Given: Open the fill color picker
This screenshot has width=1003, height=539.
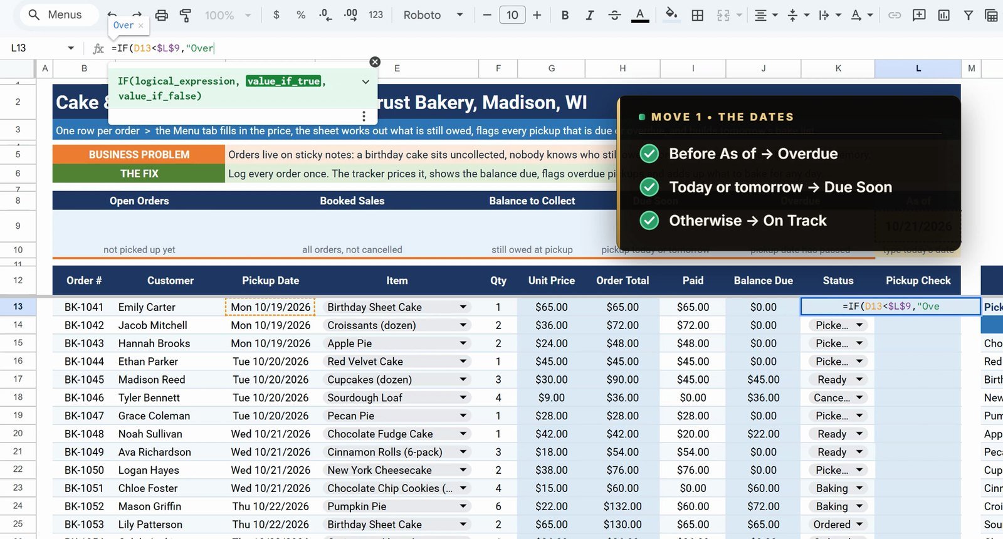Looking at the screenshot, I should [x=671, y=15].
